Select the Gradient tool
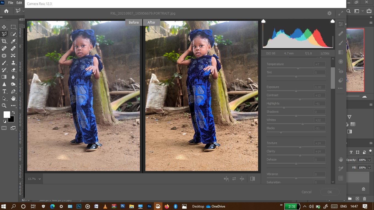 point(4,77)
